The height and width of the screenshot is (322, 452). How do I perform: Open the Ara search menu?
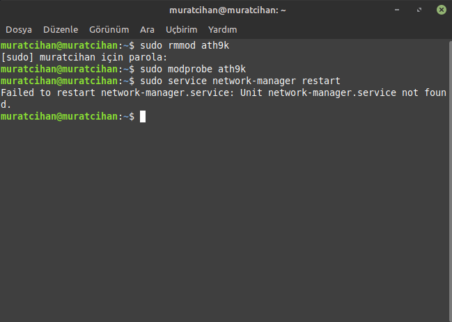(x=147, y=30)
